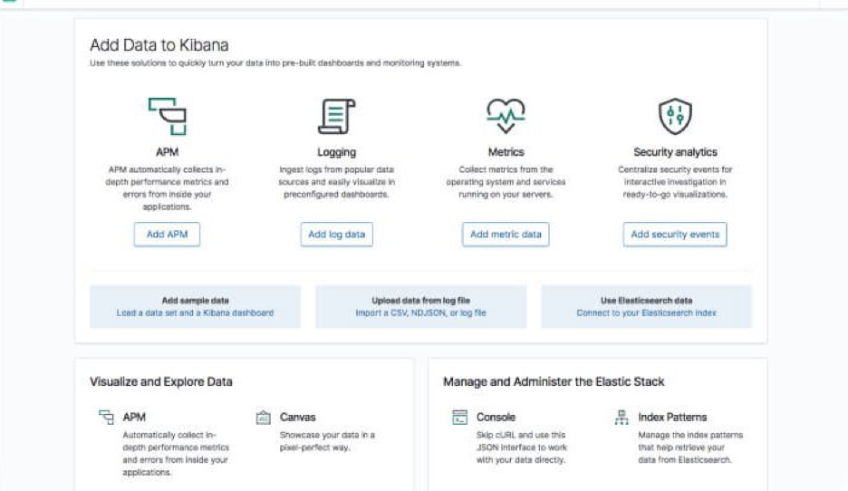Click the 'Use Elasticsearch data' title
This screenshot has width=848, height=491.
[646, 301]
